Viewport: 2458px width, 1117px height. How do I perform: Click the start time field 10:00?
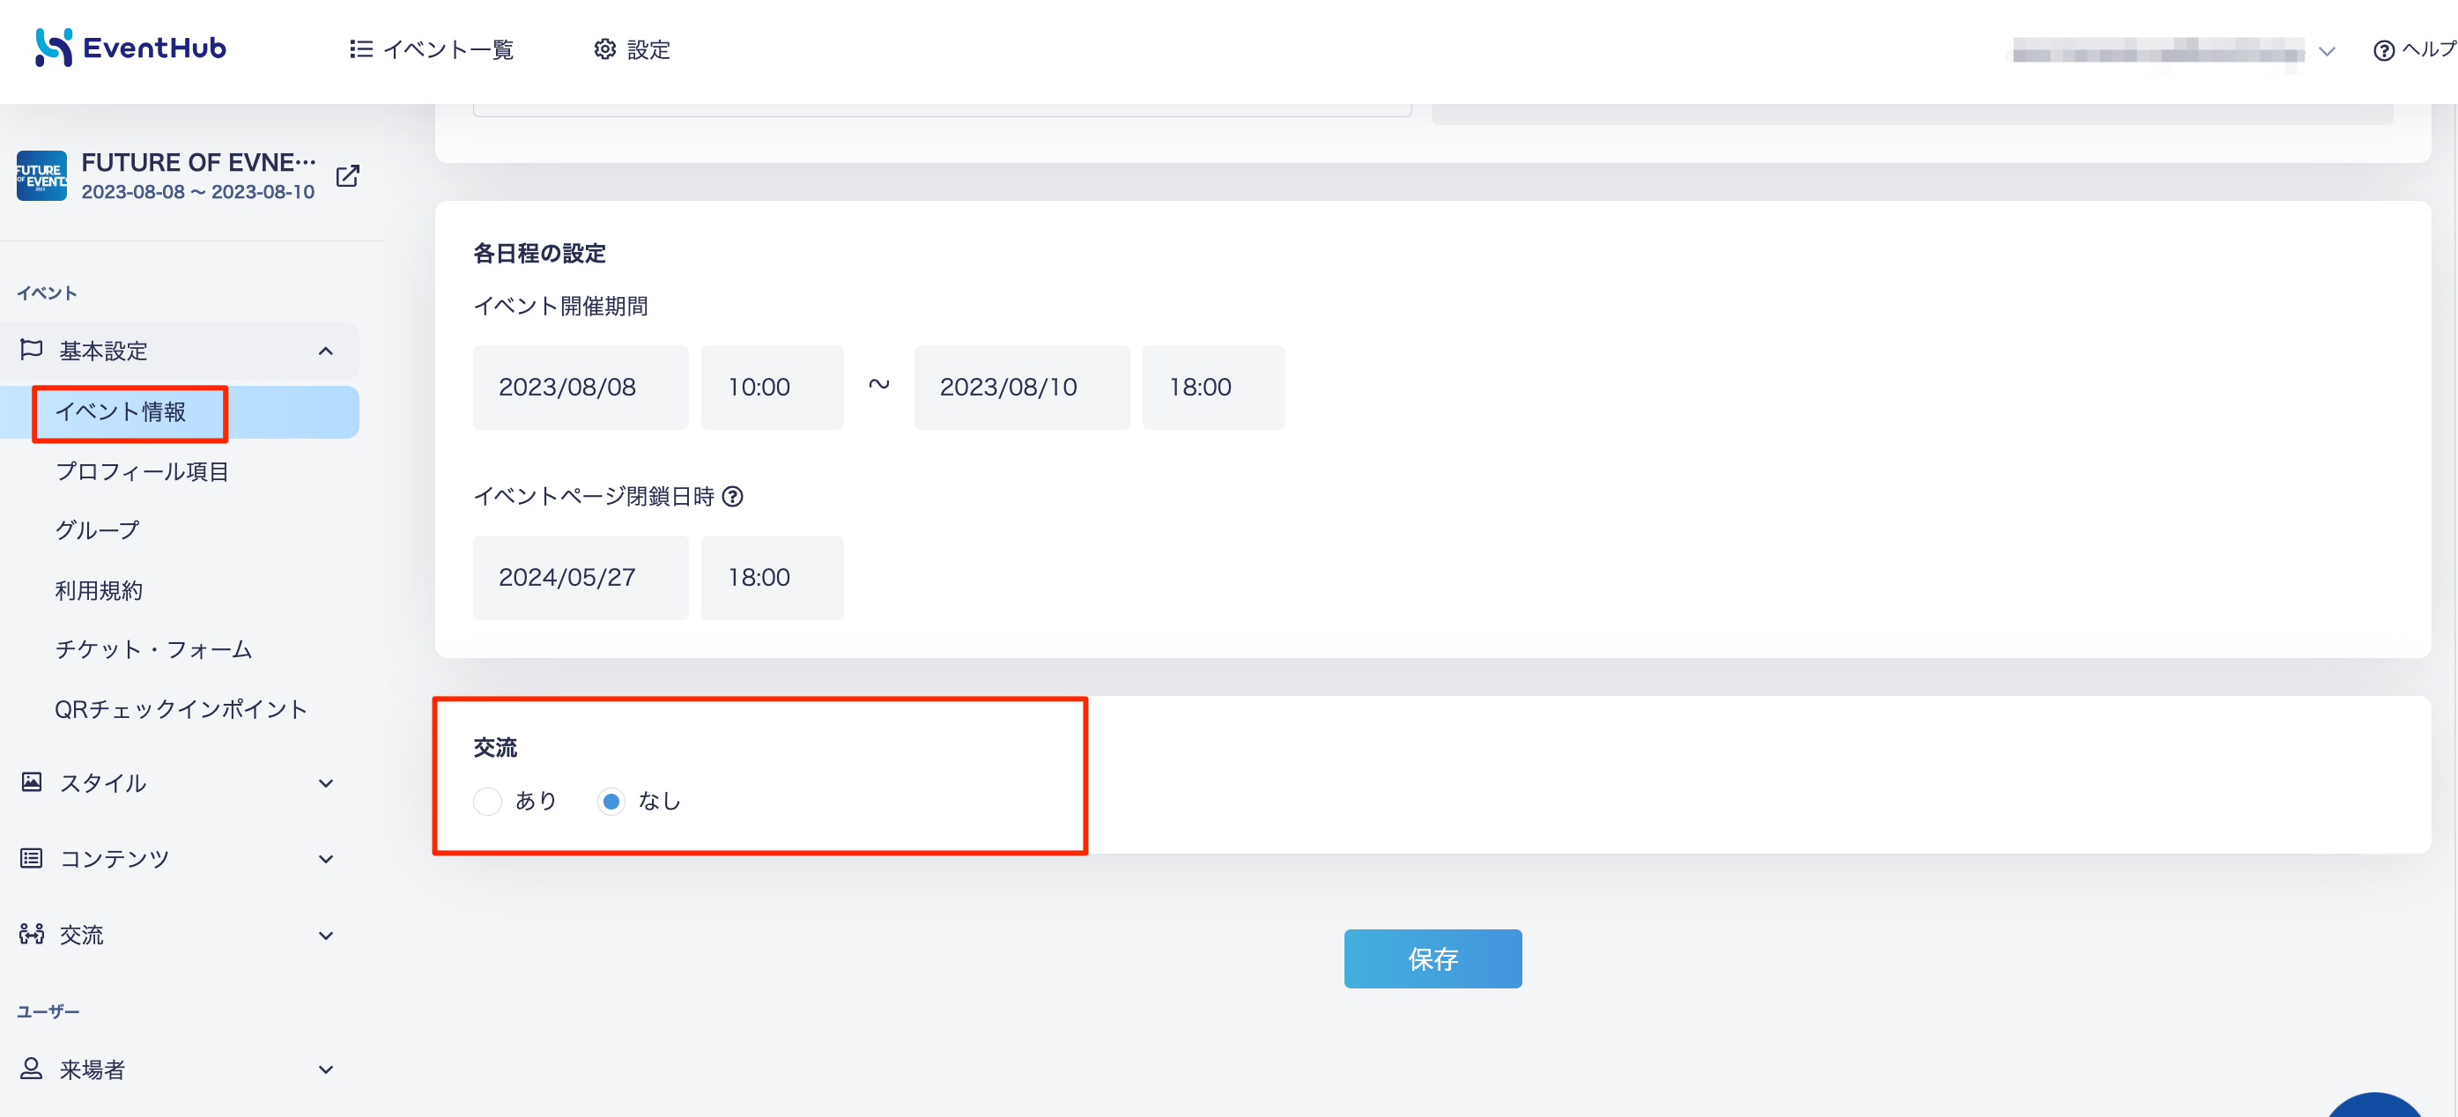click(x=772, y=388)
